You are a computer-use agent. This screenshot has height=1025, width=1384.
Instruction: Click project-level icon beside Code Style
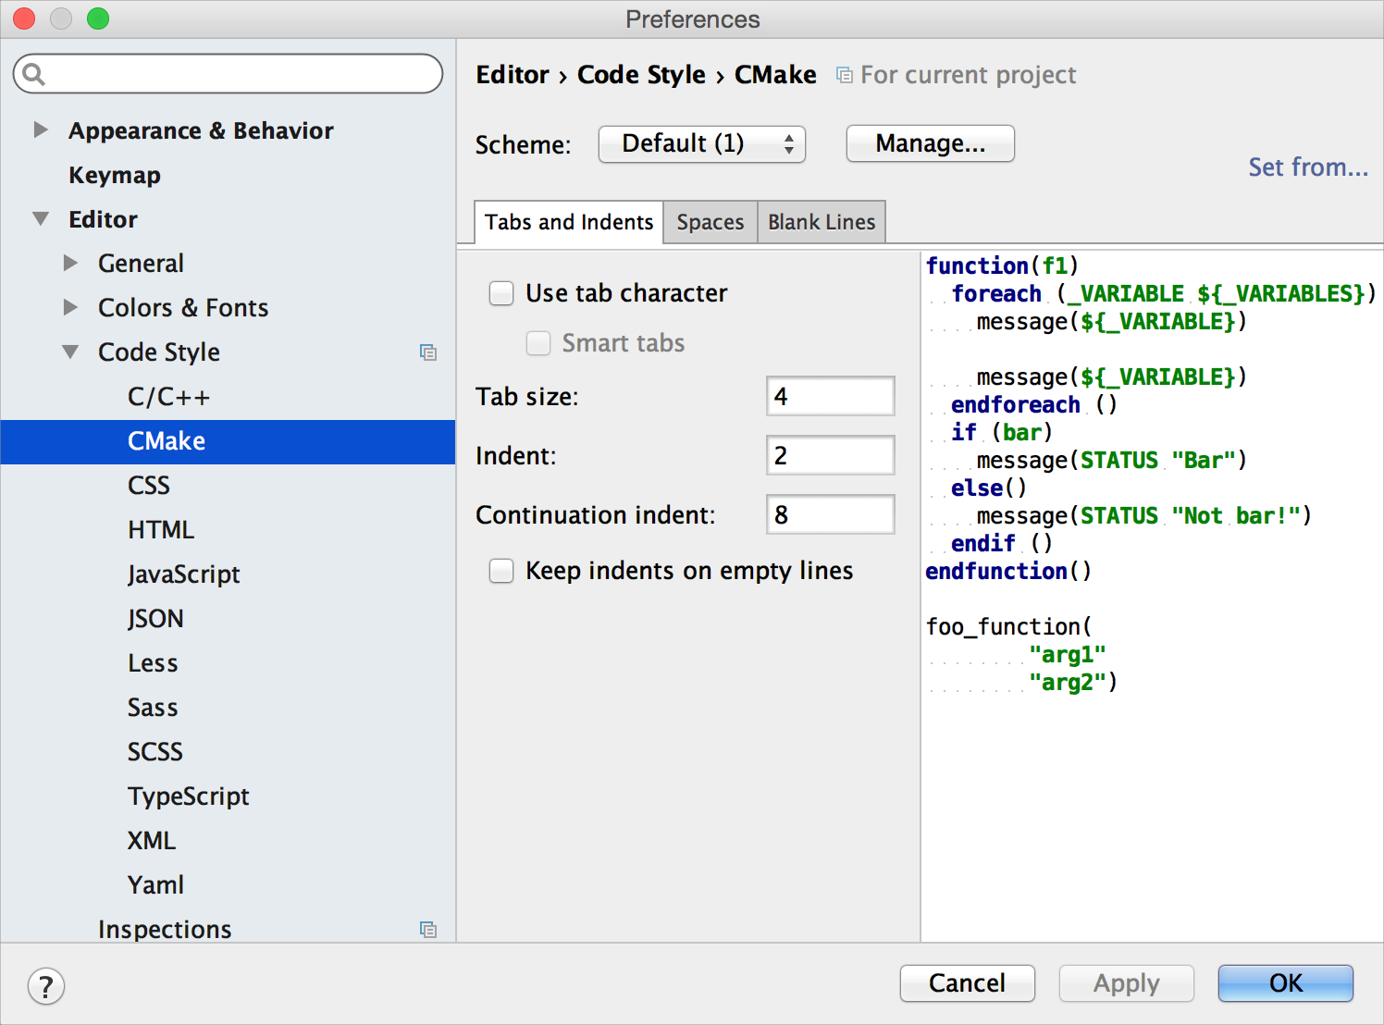point(427,352)
